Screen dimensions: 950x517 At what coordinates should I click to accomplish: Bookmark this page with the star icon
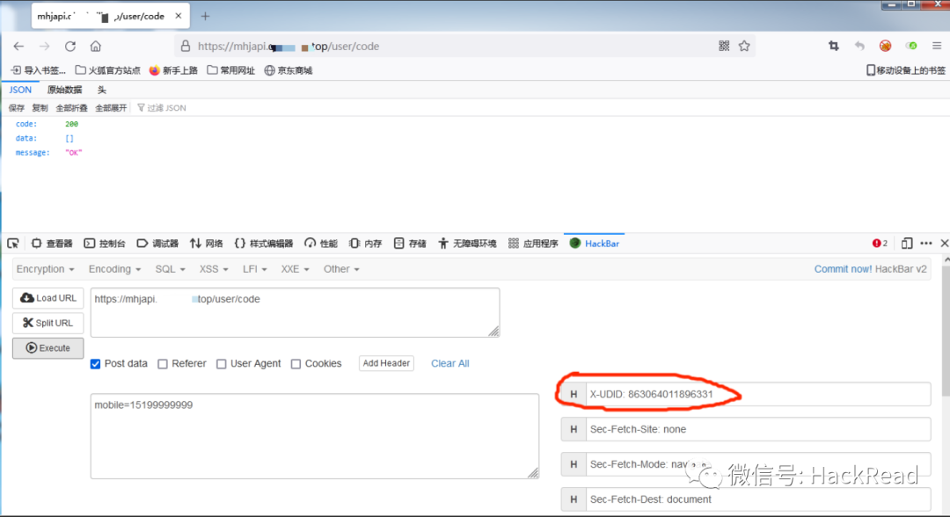(745, 46)
